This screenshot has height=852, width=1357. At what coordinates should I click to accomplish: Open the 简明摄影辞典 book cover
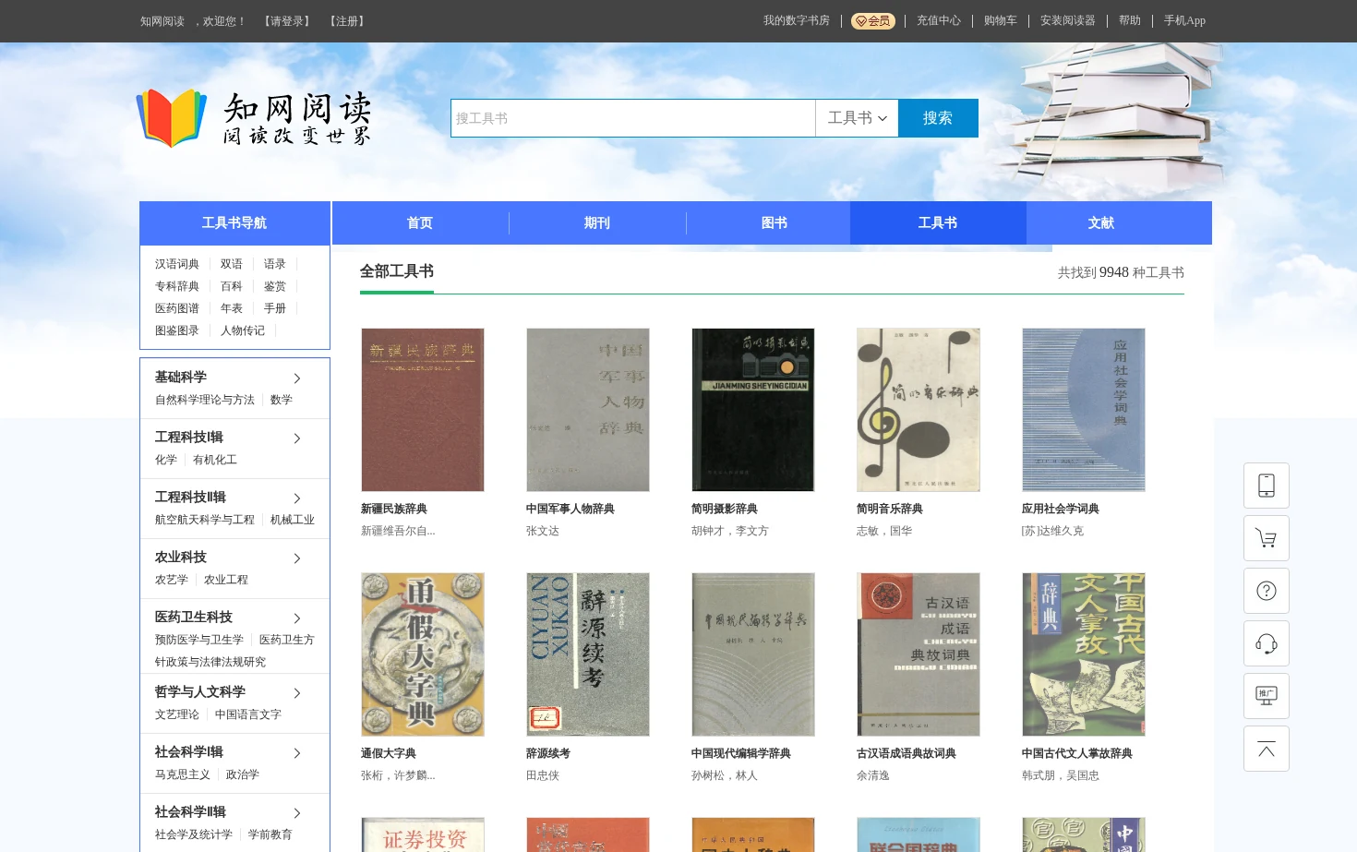click(x=753, y=410)
